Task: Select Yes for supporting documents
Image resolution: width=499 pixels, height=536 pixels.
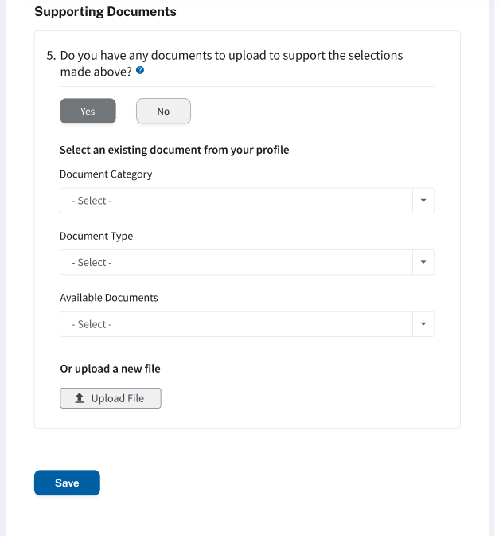Action: (88, 112)
